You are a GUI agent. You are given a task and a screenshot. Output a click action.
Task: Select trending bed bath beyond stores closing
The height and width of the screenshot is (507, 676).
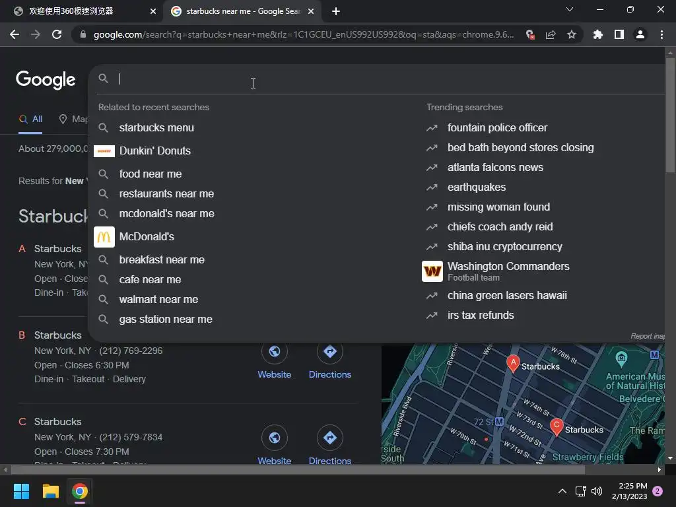(520, 147)
